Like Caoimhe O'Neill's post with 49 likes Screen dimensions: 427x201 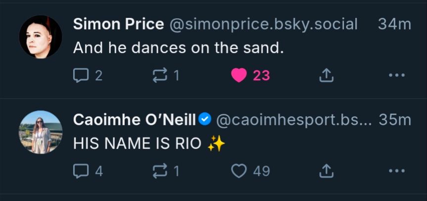pos(239,171)
